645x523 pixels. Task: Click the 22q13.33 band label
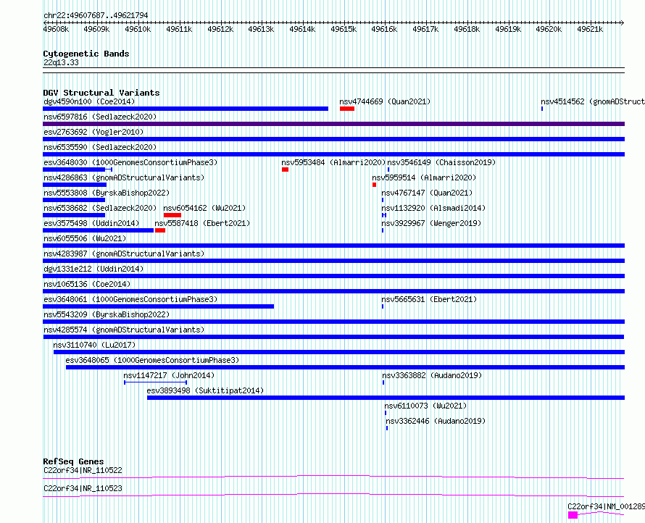tap(61, 62)
